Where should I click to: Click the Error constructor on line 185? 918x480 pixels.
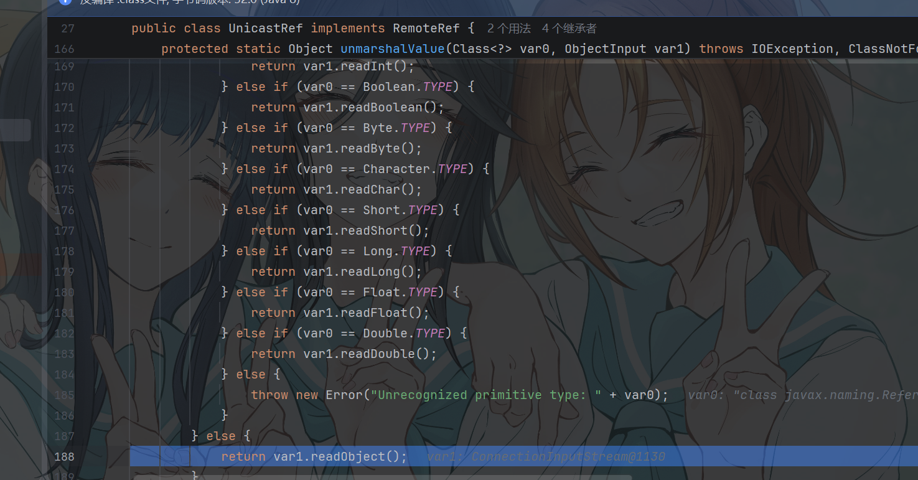[344, 395]
